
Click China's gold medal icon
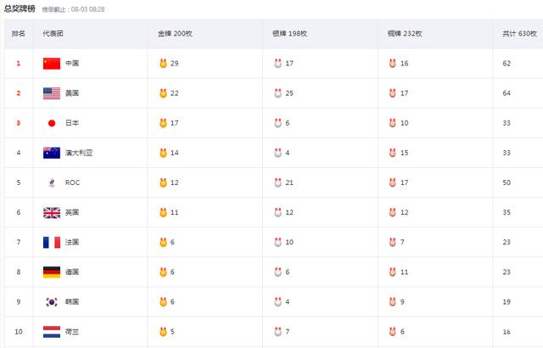(x=163, y=64)
